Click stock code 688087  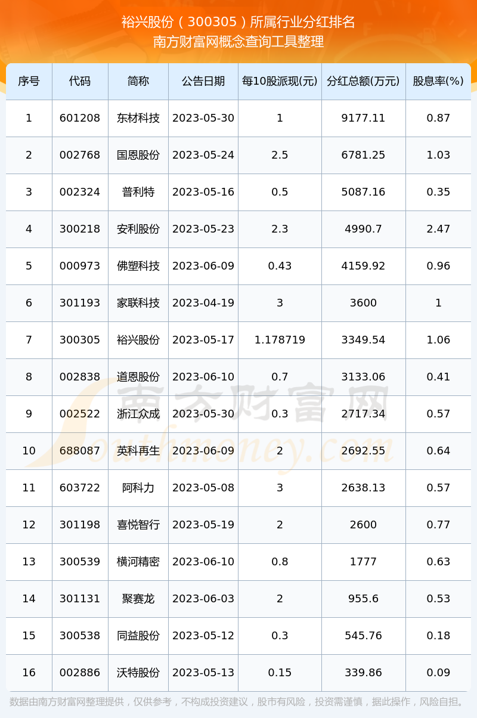[80, 451]
